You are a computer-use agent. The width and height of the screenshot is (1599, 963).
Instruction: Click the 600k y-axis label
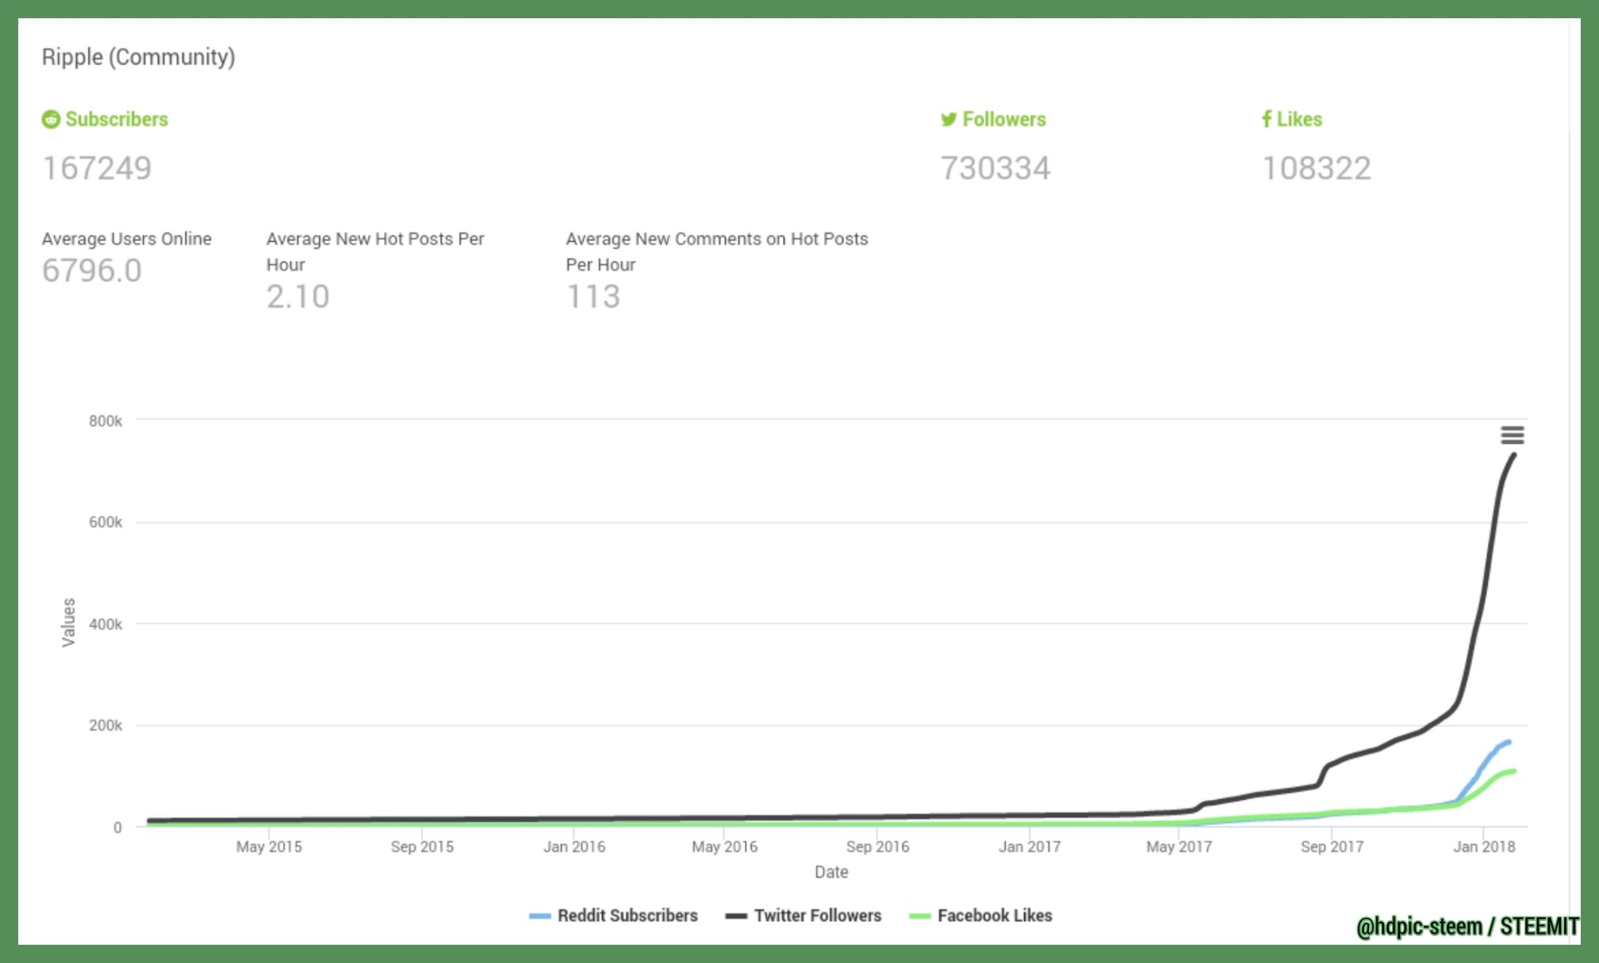tap(105, 522)
